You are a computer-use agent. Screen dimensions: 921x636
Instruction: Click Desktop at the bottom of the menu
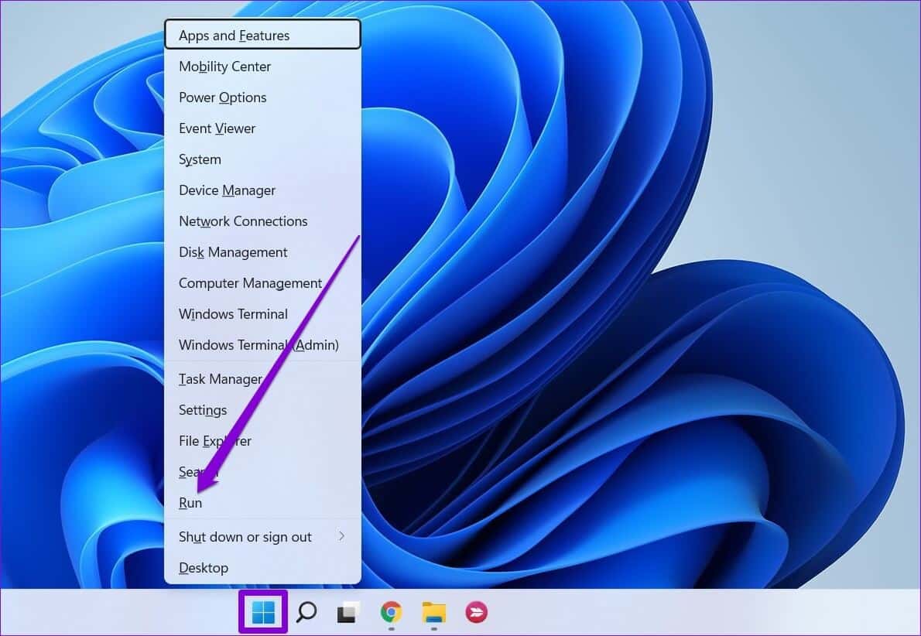click(204, 568)
